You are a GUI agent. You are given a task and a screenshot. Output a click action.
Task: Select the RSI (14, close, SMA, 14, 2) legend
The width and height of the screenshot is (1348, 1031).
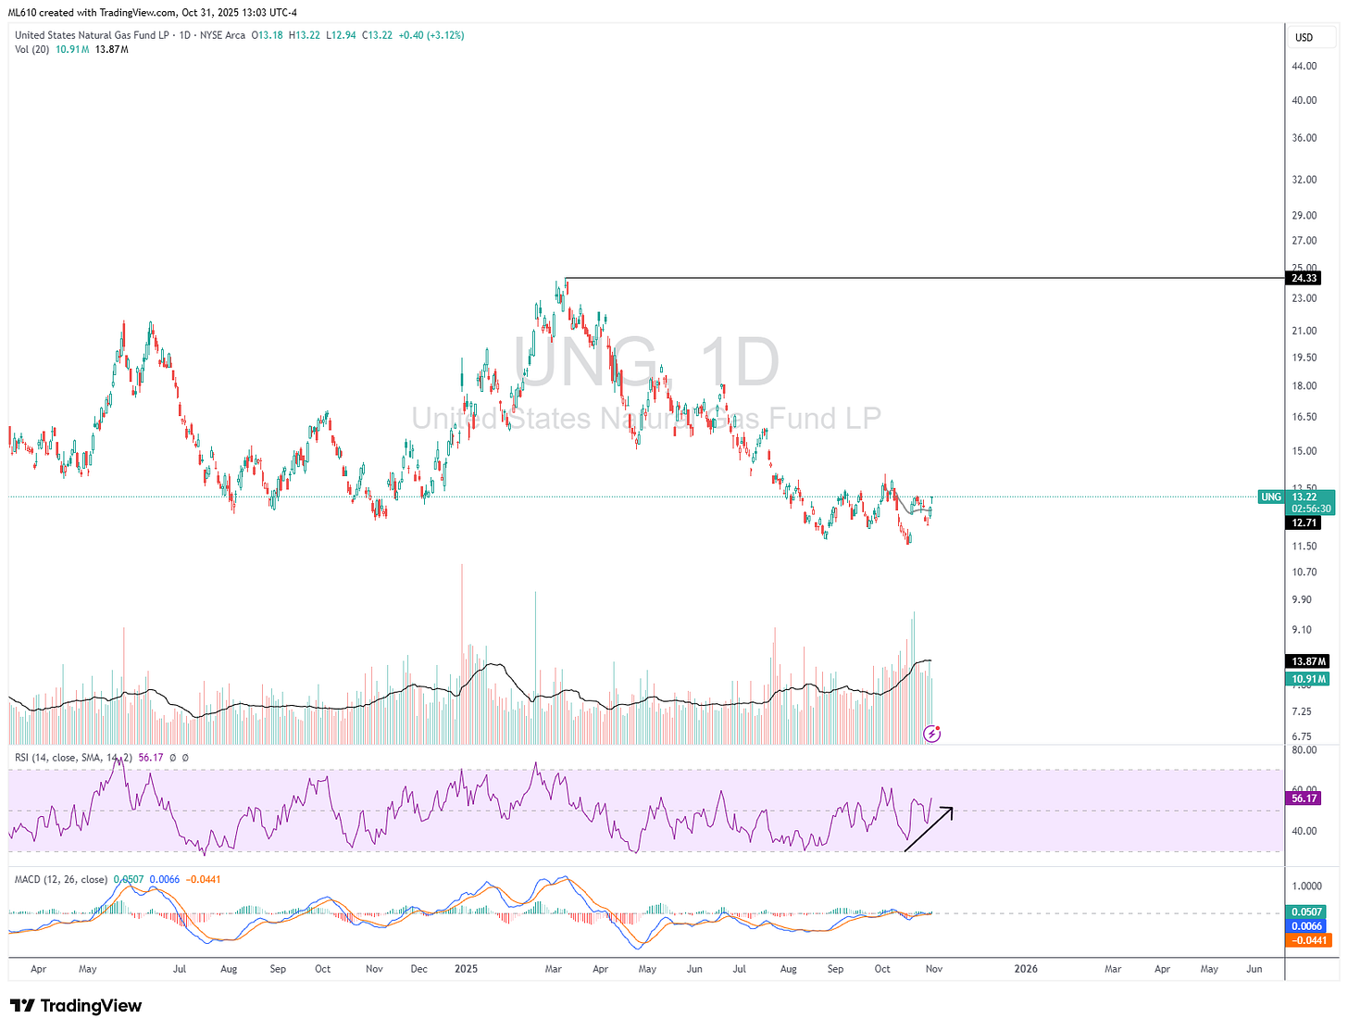point(74,758)
